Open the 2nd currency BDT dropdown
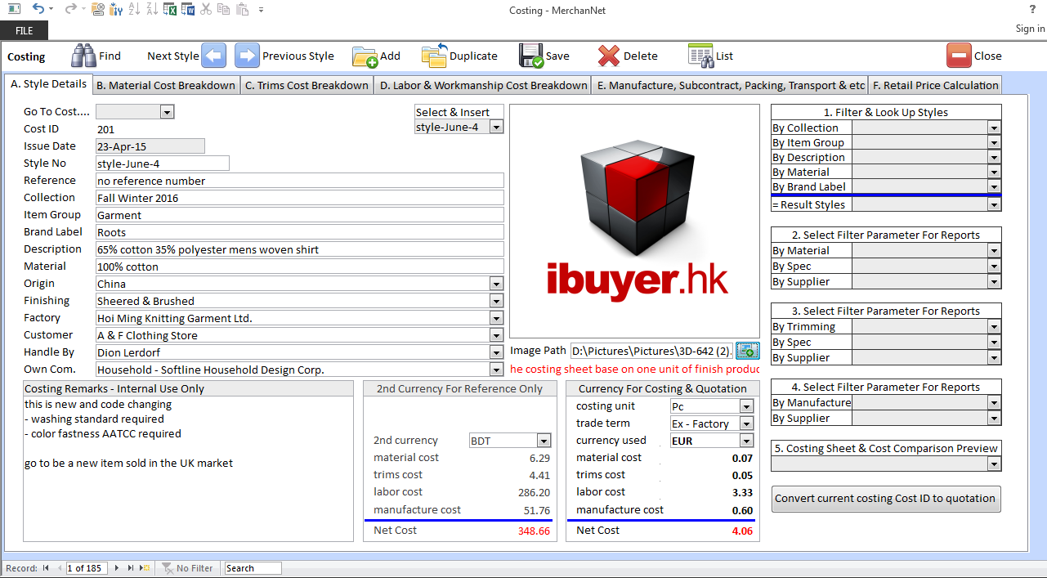Image resolution: width=1047 pixels, height=578 pixels. 544,441
